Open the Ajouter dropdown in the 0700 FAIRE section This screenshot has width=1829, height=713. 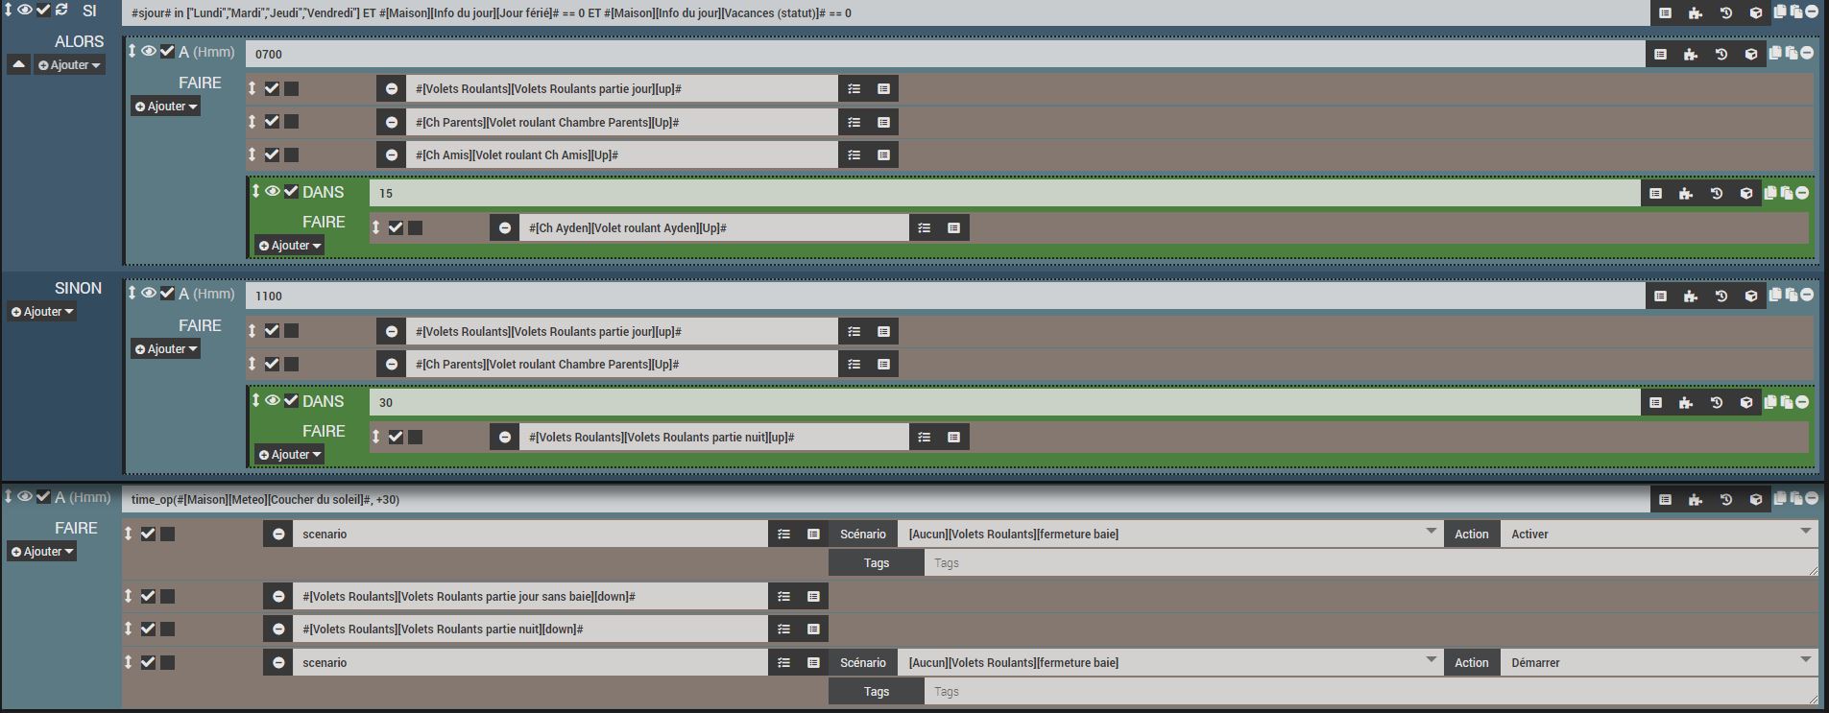coord(166,107)
